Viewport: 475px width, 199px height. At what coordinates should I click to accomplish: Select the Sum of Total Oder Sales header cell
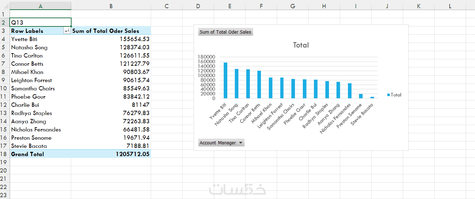pos(111,31)
